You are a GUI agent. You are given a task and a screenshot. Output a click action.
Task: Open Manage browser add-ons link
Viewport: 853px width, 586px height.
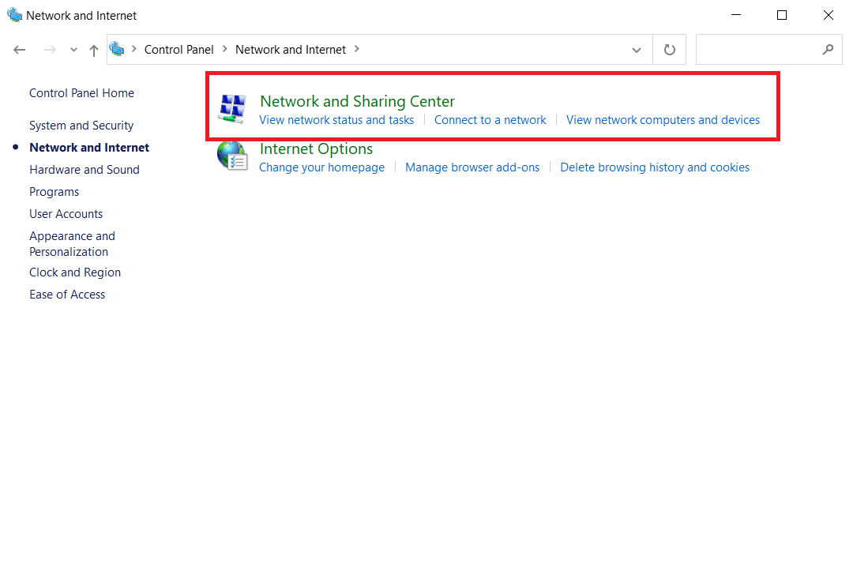coord(472,167)
